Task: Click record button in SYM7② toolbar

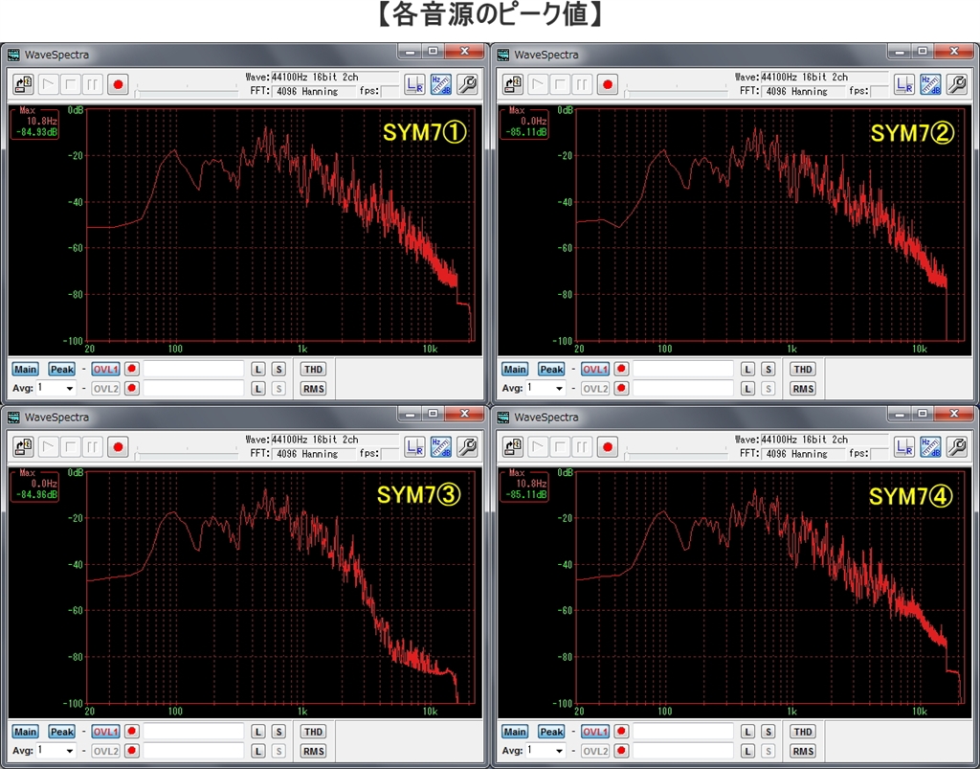Action: [607, 84]
